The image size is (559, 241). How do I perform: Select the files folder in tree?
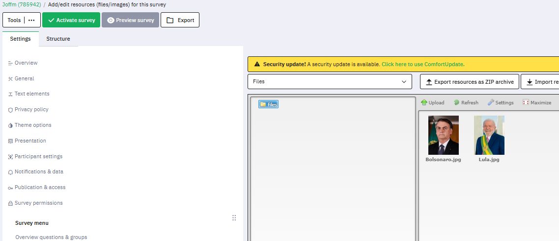click(x=269, y=104)
